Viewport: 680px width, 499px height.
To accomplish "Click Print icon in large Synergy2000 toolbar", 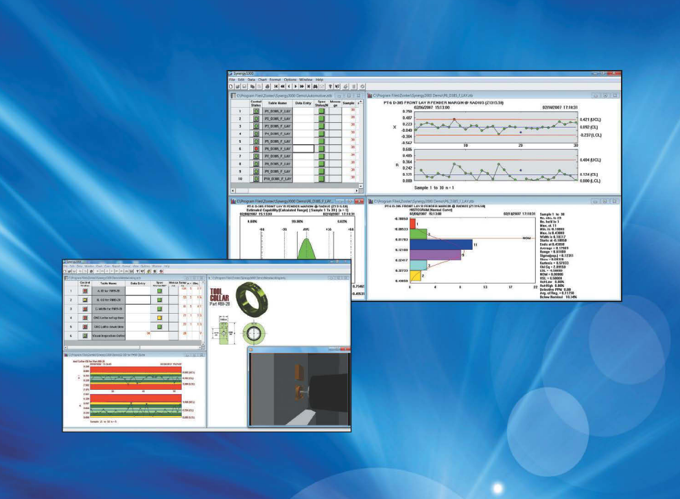I will click(x=267, y=86).
